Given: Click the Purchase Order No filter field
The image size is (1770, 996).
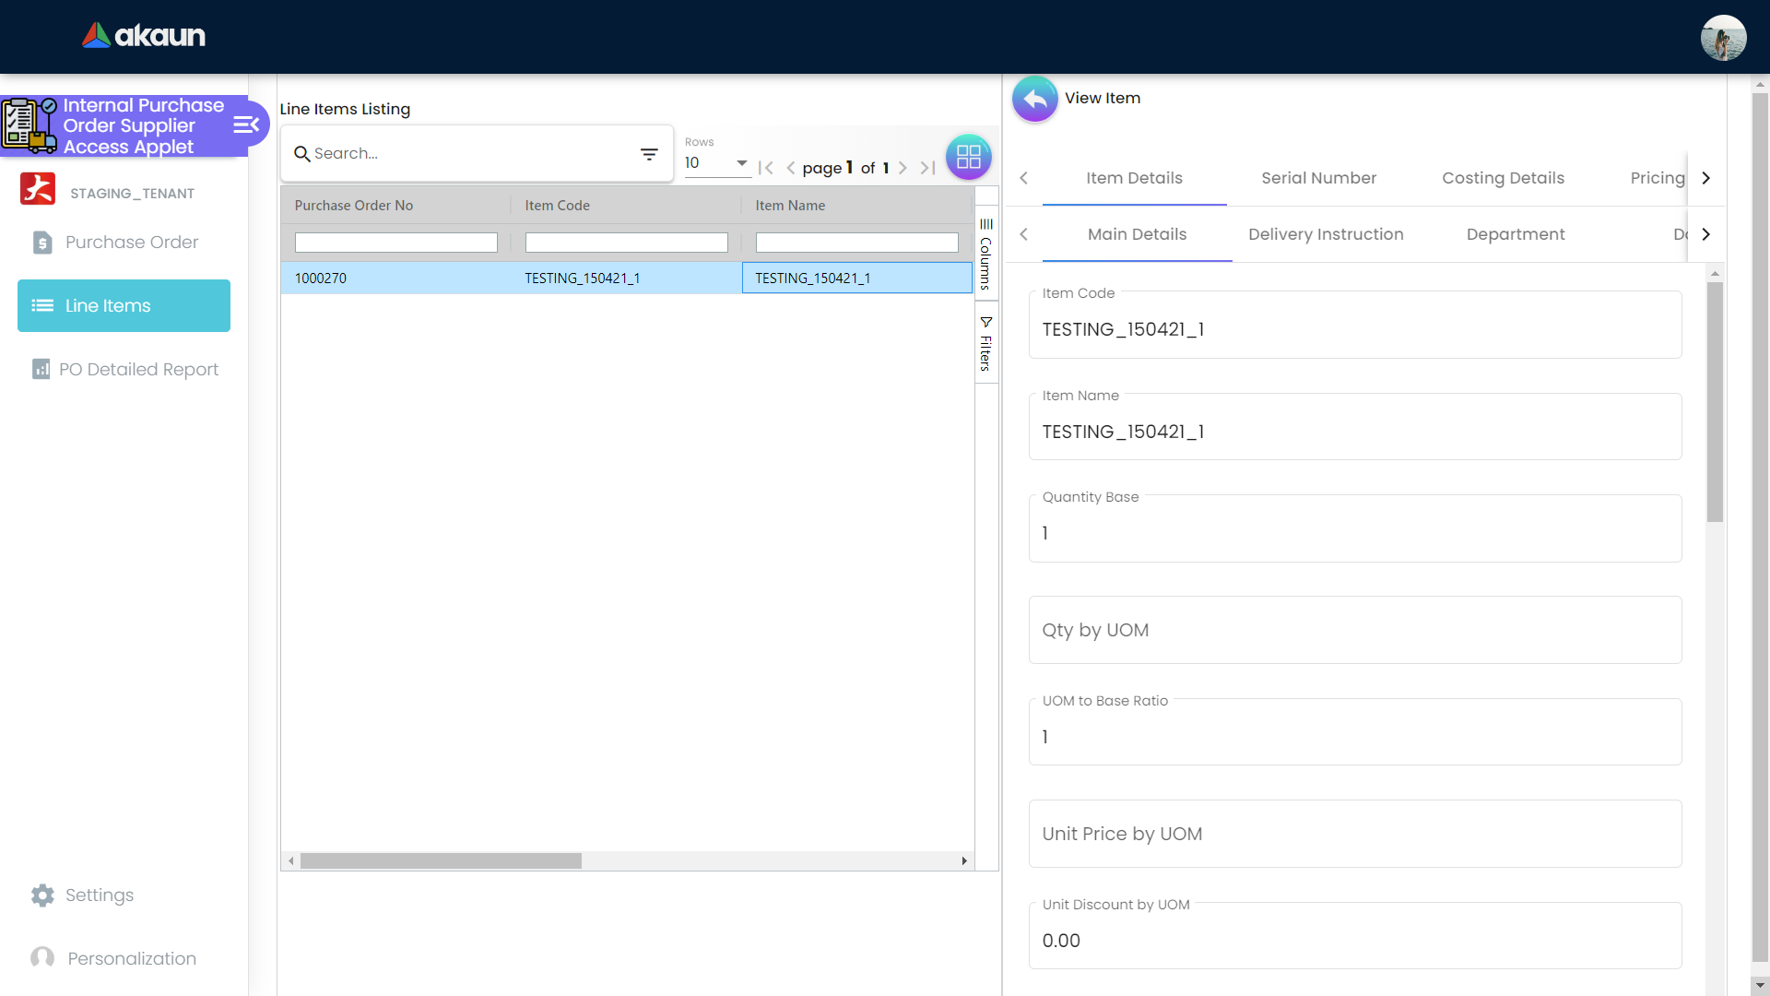Looking at the screenshot, I should (x=395, y=243).
